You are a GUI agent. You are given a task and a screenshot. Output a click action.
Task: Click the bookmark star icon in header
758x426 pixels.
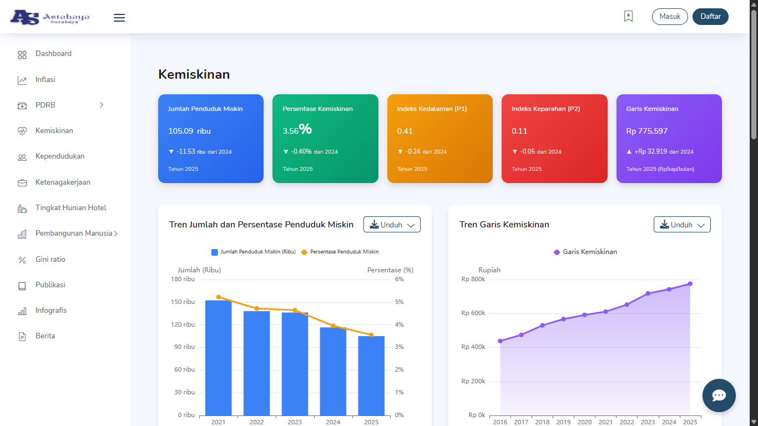pyautogui.click(x=628, y=17)
